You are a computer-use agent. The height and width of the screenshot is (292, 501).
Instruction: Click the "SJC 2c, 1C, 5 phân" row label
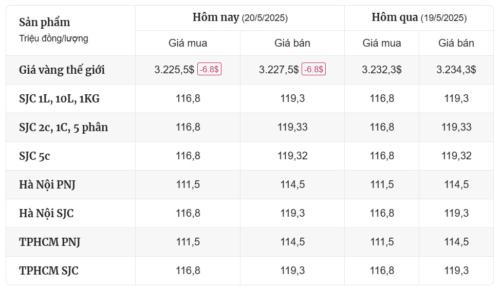click(64, 128)
